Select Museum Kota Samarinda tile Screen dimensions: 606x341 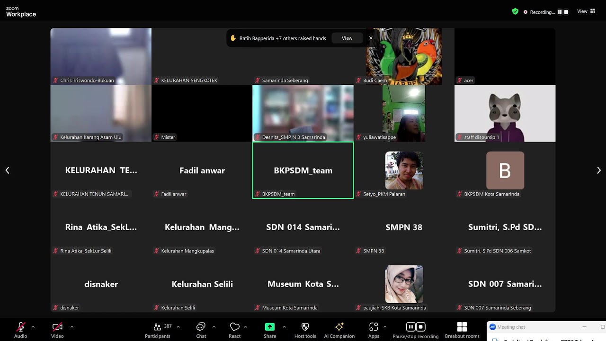303,284
